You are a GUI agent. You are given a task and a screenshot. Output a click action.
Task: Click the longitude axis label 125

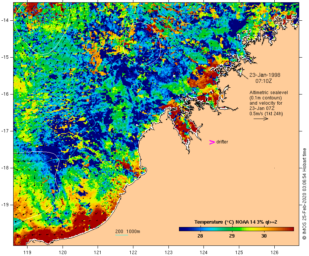click(239, 252)
